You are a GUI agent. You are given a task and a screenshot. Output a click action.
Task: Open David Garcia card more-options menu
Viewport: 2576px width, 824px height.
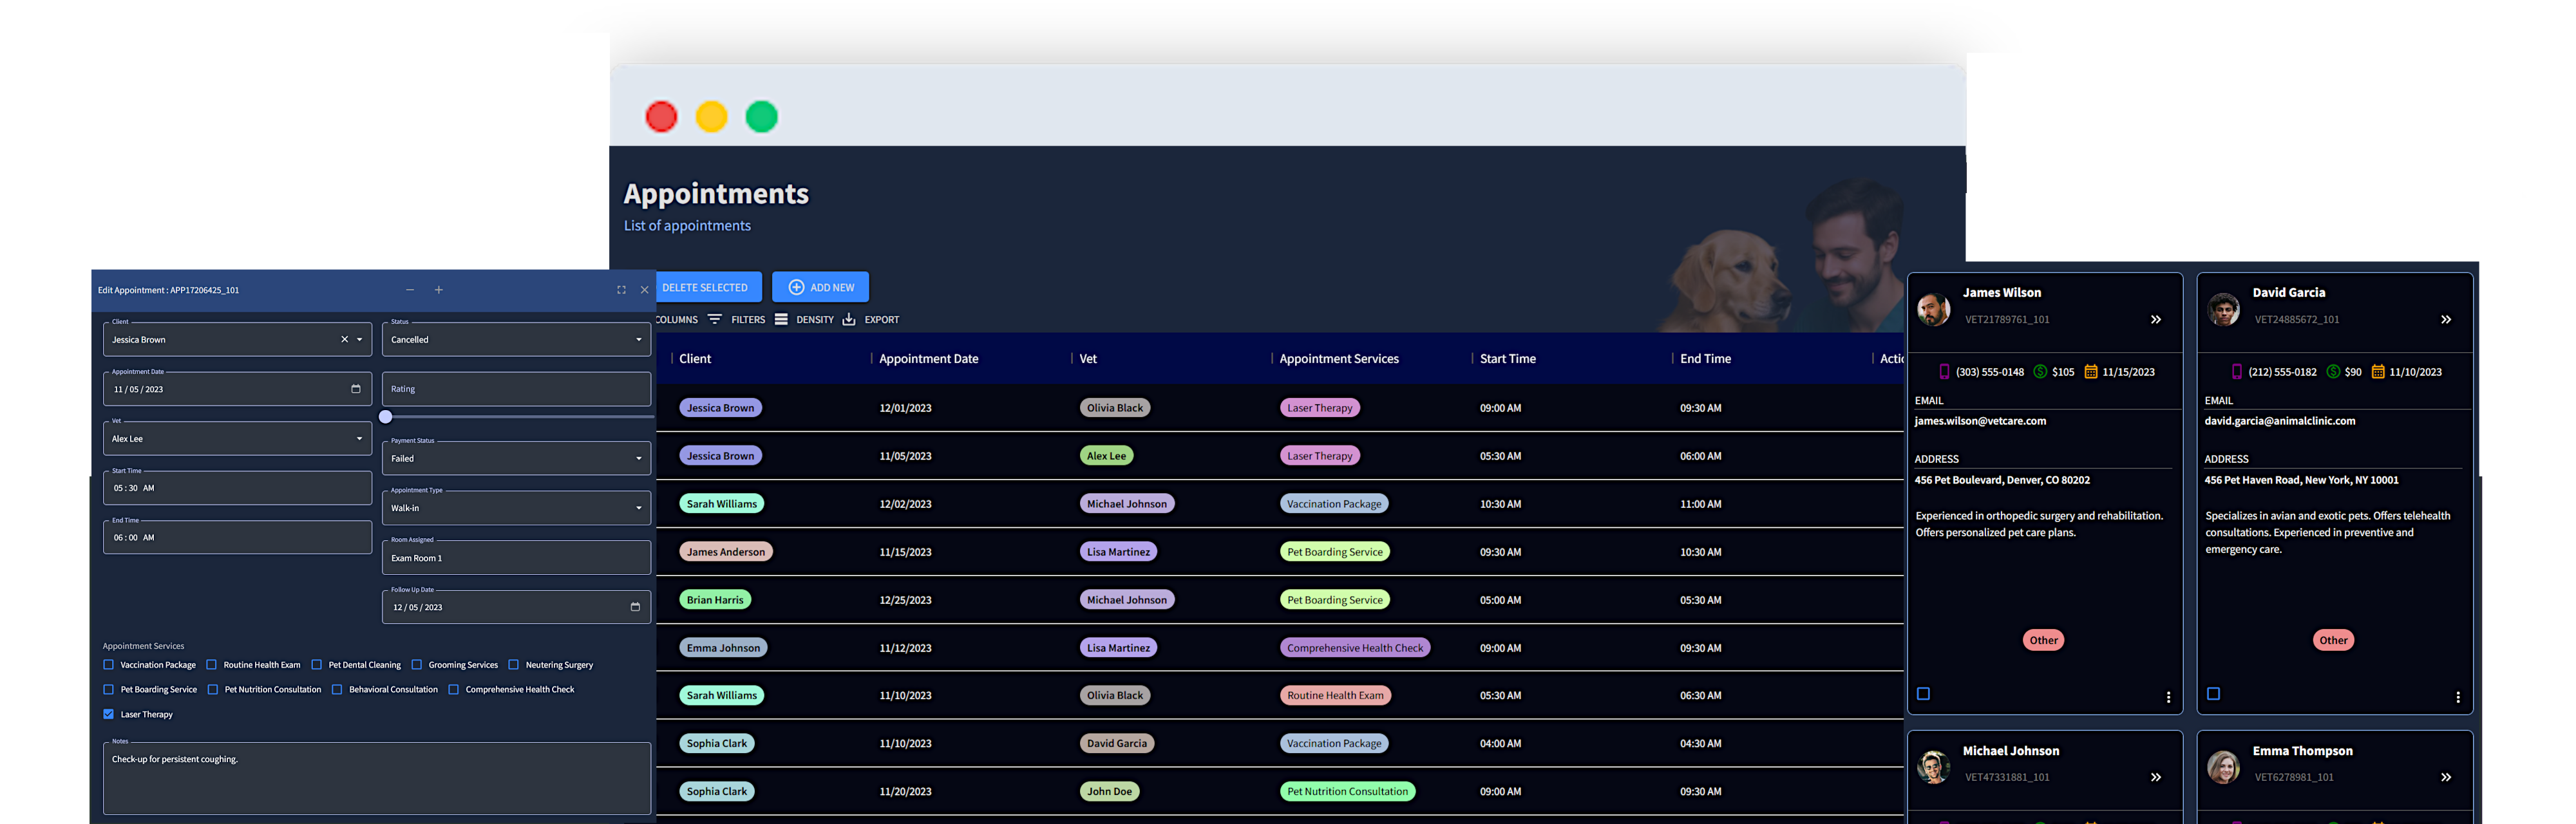click(2458, 697)
